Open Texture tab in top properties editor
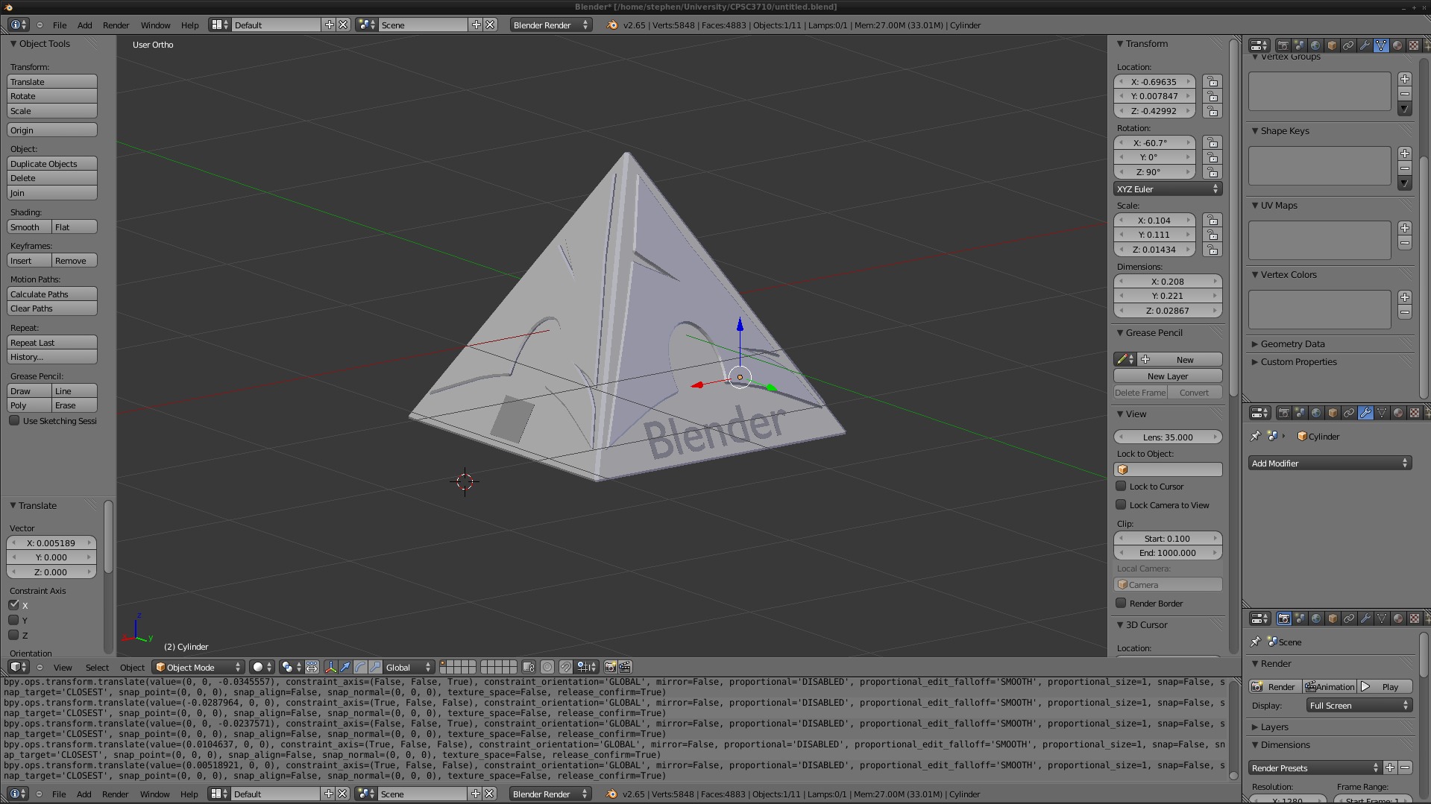1431x804 pixels. (x=1414, y=45)
